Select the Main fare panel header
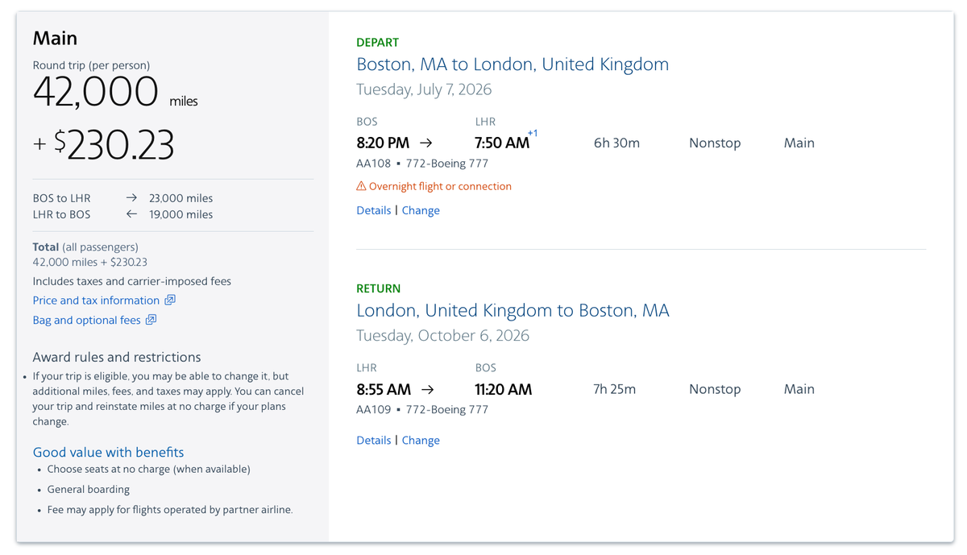 (x=55, y=38)
